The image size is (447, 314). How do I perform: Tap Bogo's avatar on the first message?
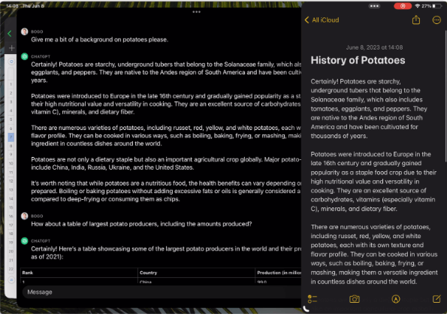pyautogui.click(x=25, y=32)
